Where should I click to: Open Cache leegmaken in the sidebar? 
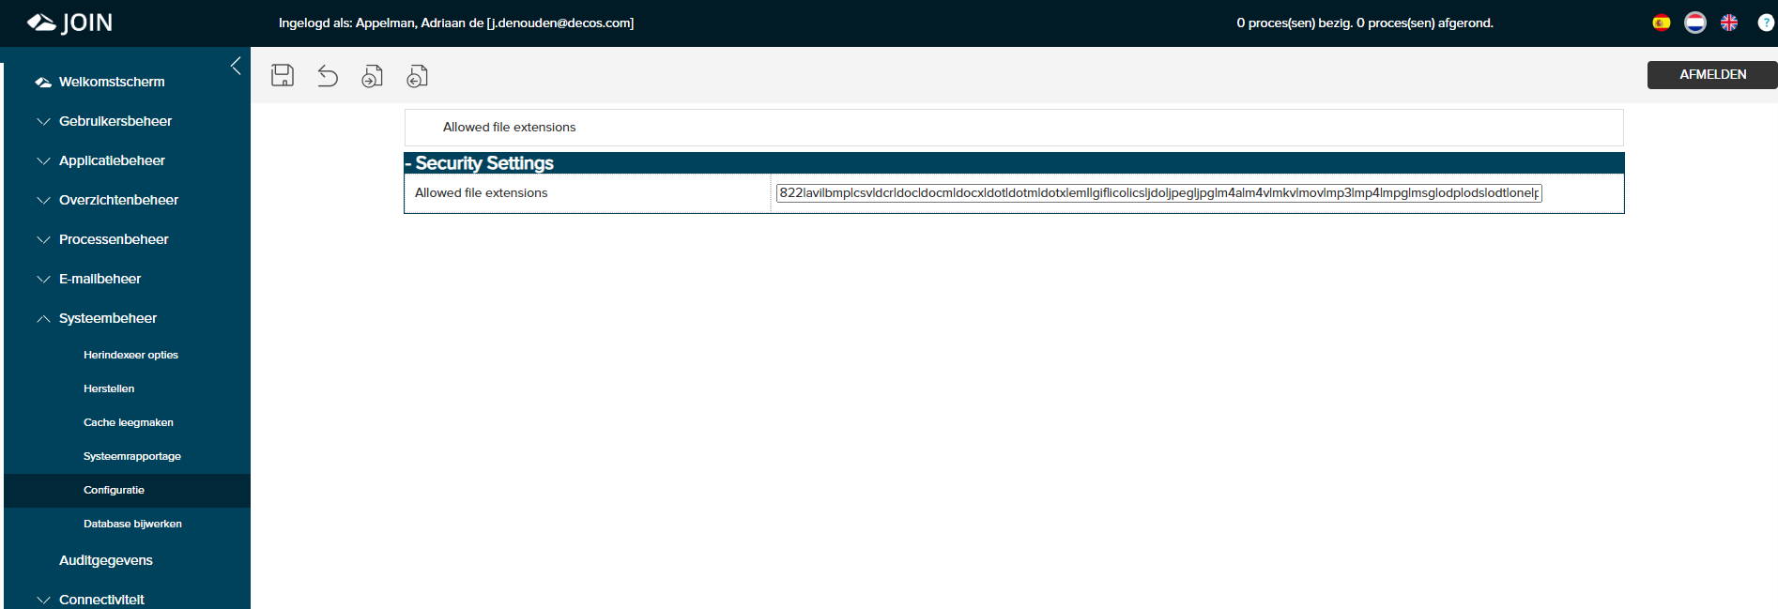point(128,422)
